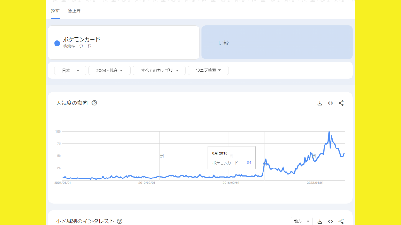Share the 小区域別のインタレスト section
The width and height of the screenshot is (401, 225).
coord(341,221)
